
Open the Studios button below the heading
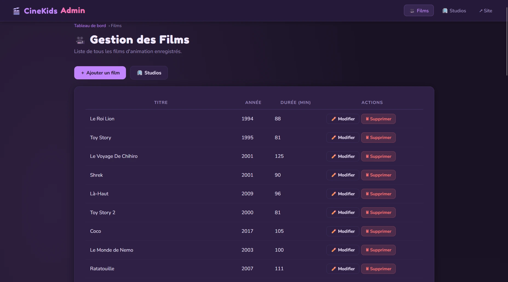click(149, 73)
